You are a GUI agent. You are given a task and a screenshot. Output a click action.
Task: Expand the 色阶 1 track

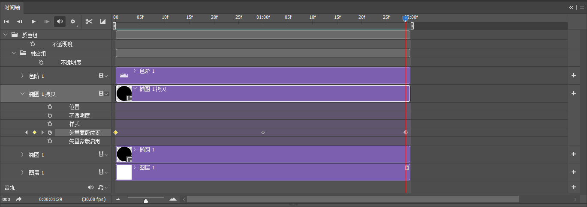click(22, 76)
